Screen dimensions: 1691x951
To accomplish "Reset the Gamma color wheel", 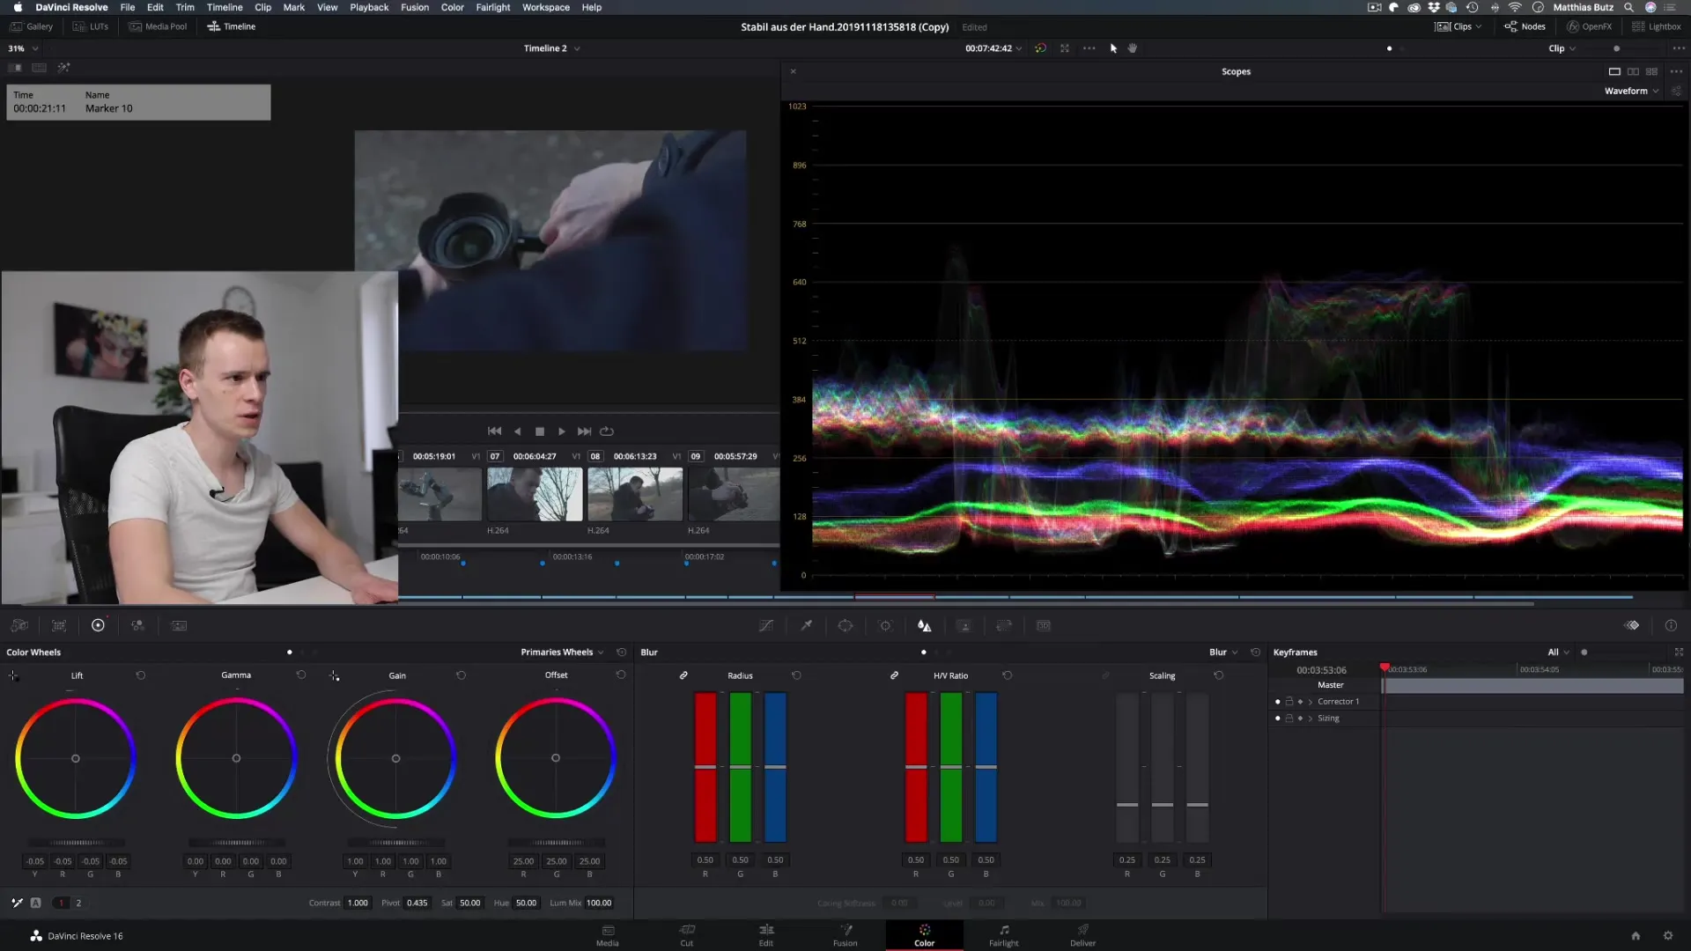I will [301, 675].
